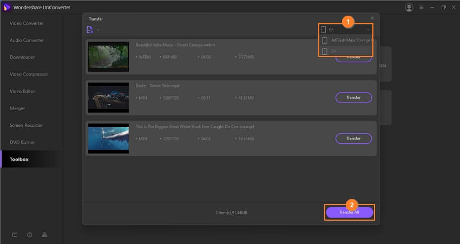Viewport: 460px width, 244px height.
Task: Go to the DVD Burner section
Action: click(x=22, y=142)
